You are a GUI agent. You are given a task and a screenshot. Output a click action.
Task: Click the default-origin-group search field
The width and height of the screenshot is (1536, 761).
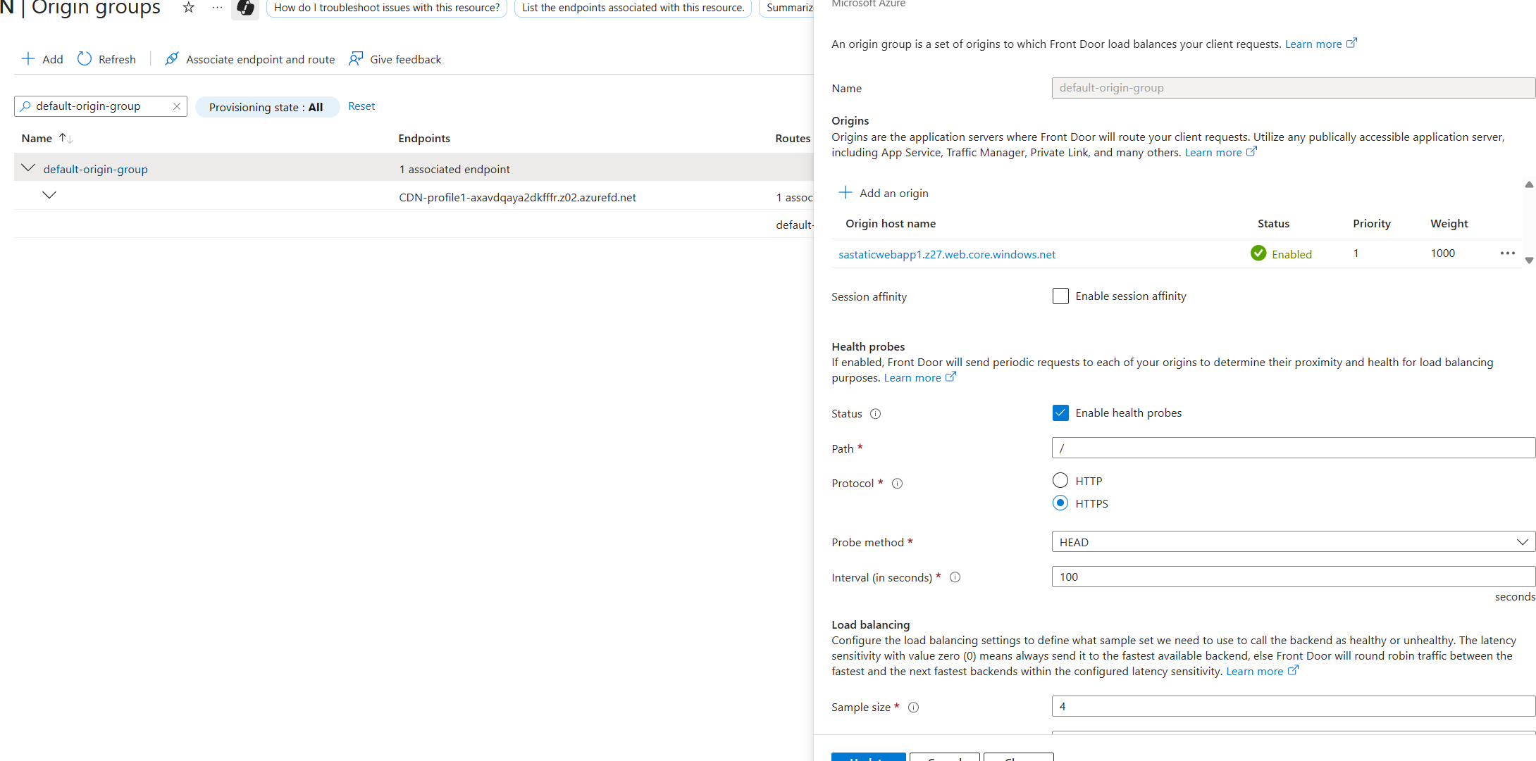pyautogui.click(x=101, y=106)
